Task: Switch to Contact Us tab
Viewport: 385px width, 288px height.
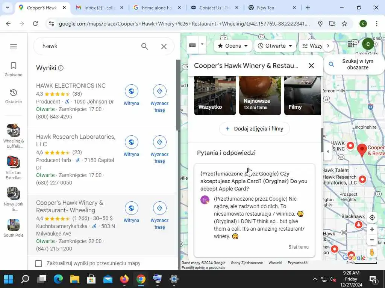Action: (214, 7)
